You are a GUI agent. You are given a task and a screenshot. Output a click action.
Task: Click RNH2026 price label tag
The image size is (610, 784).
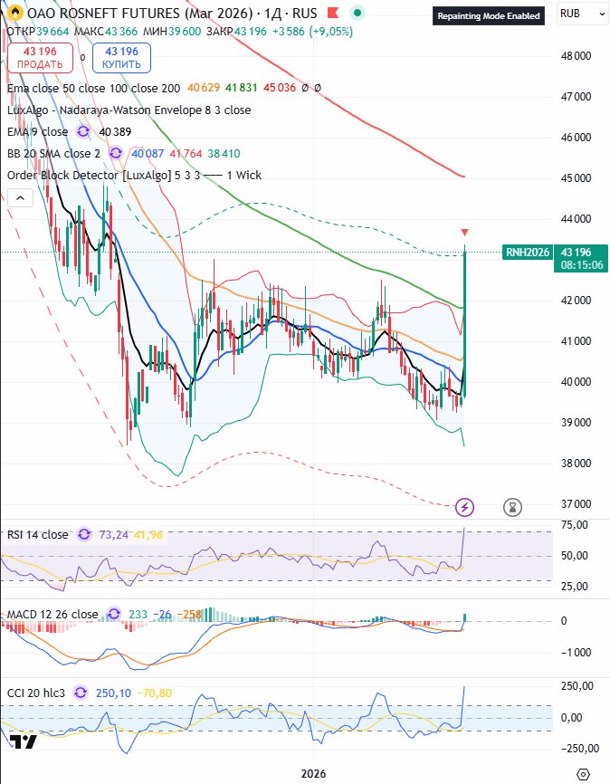coord(528,252)
